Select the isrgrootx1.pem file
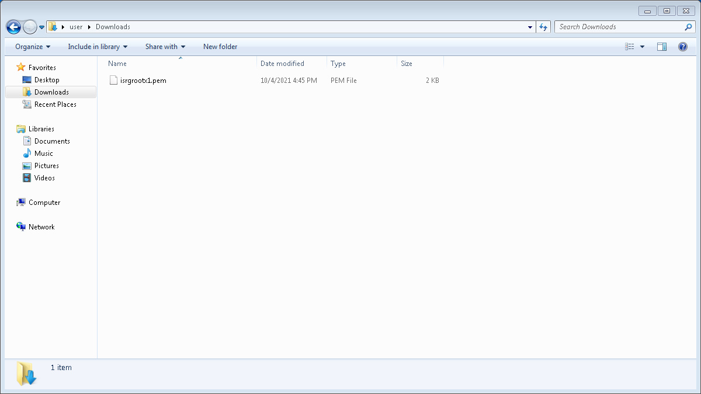Image resolution: width=701 pixels, height=394 pixels. coord(143,81)
